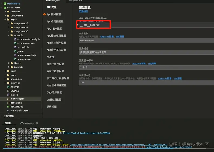Open App图标配置 settings
214x152 pixels.
coord(54,14)
